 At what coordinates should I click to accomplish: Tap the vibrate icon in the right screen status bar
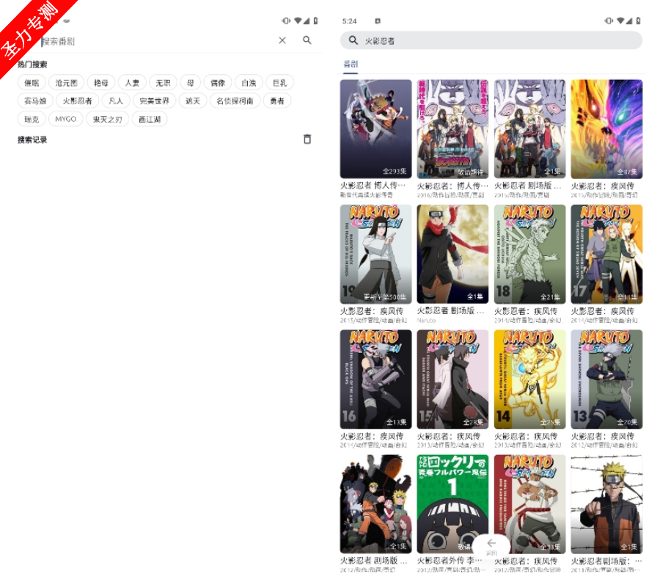pyautogui.click(x=609, y=21)
